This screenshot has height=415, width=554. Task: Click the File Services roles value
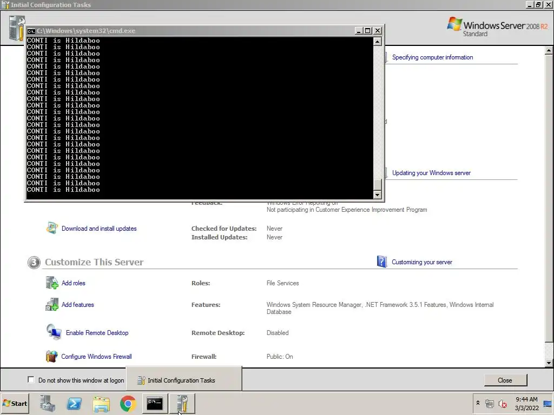click(282, 283)
